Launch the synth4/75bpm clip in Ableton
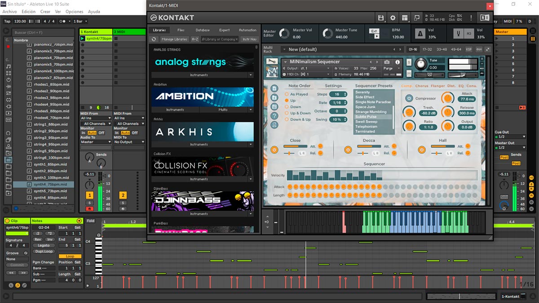 click(x=83, y=39)
